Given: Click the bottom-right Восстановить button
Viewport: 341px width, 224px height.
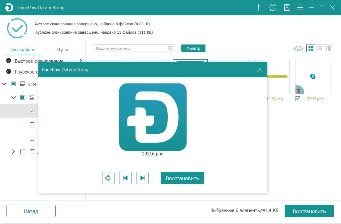Looking at the screenshot, I should tap(309, 211).
